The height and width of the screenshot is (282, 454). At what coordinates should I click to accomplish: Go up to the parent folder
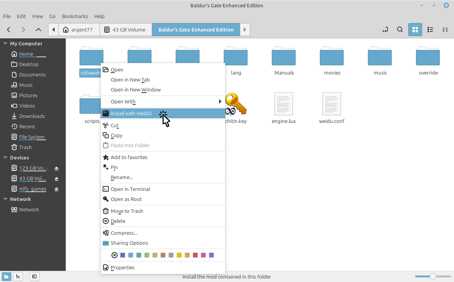(38, 30)
